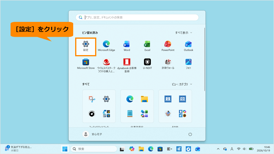The height and width of the screenshot is (154, 274).
Task: Open the dynabook お客様登録 app
Action: pyautogui.click(x=127, y=66)
